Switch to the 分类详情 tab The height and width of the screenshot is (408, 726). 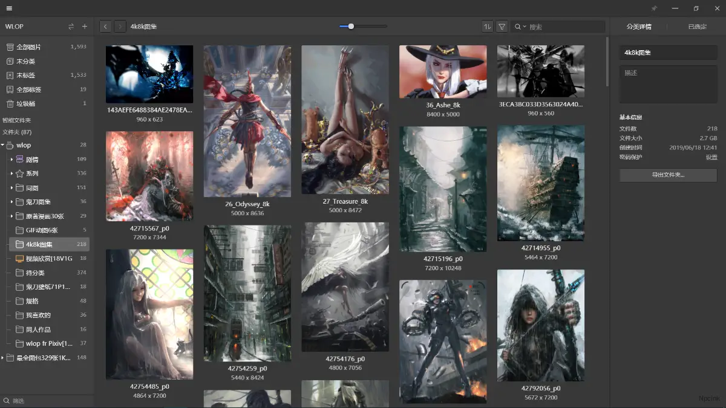[639, 27]
